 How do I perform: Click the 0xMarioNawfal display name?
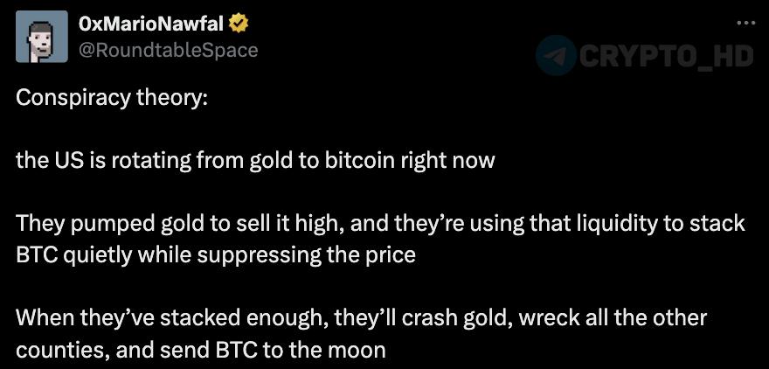tap(151, 24)
